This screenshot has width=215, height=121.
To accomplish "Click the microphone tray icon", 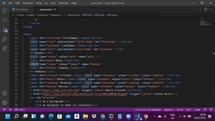I will 165,116.
